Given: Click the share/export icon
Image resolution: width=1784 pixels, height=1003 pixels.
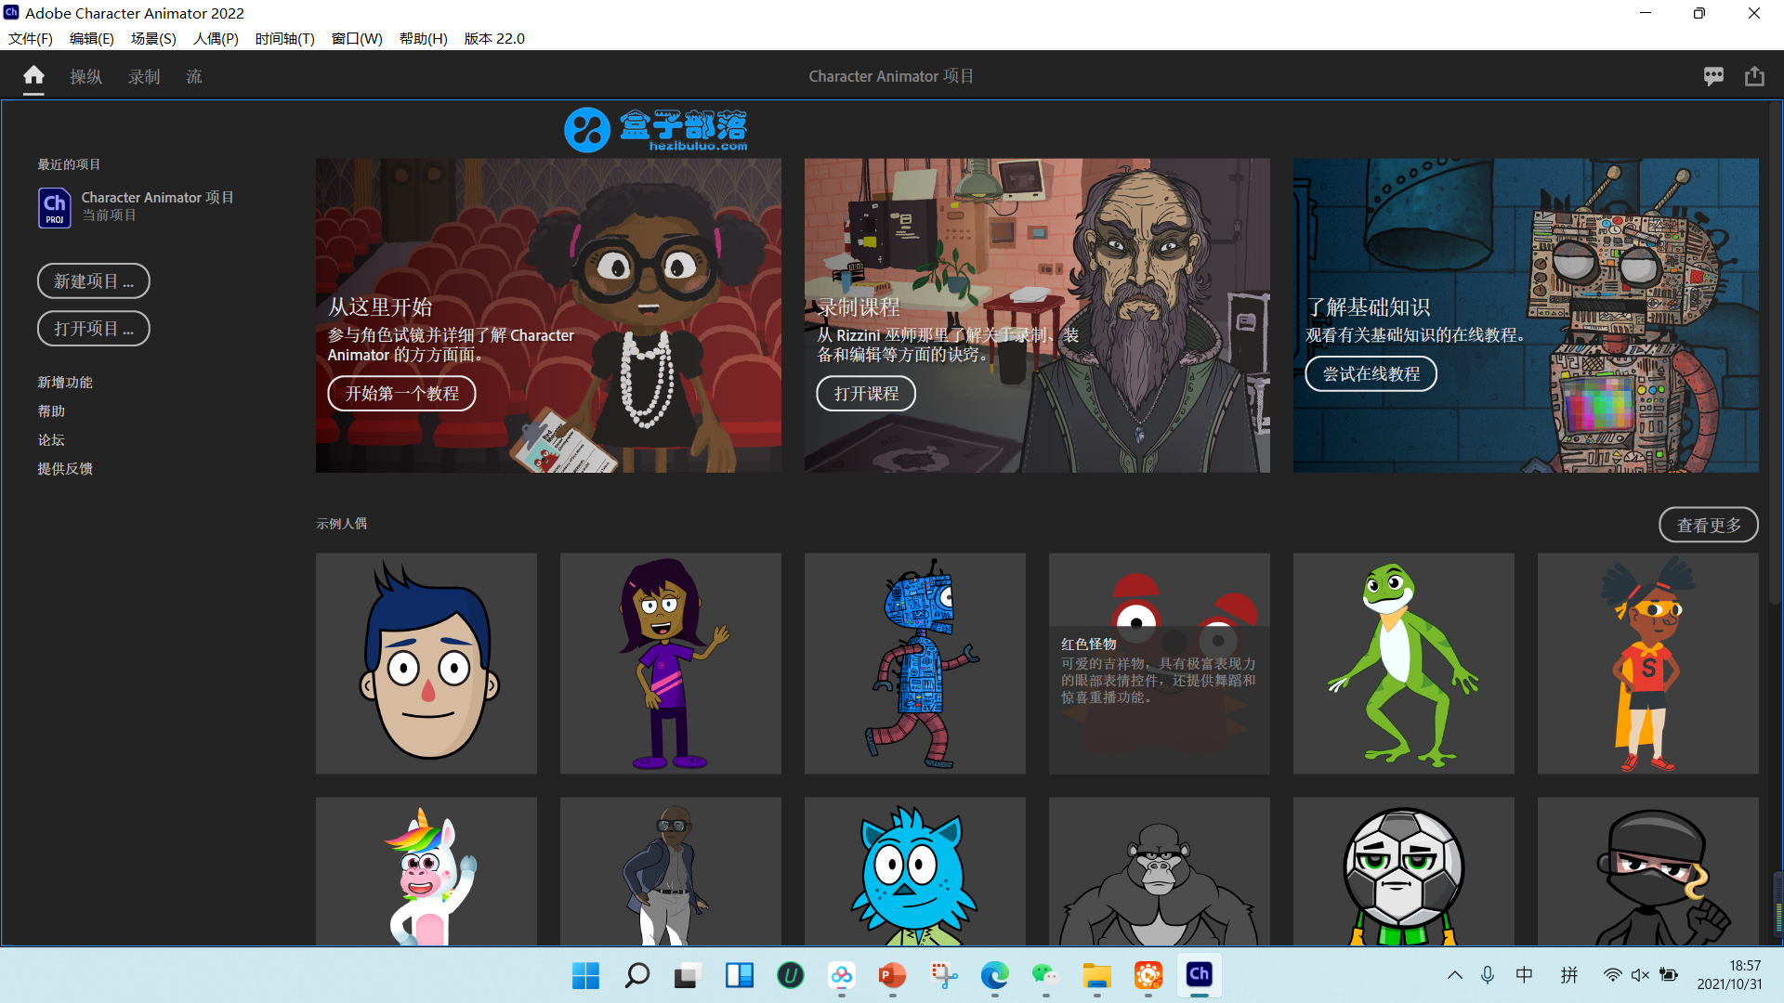Looking at the screenshot, I should (1754, 76).
